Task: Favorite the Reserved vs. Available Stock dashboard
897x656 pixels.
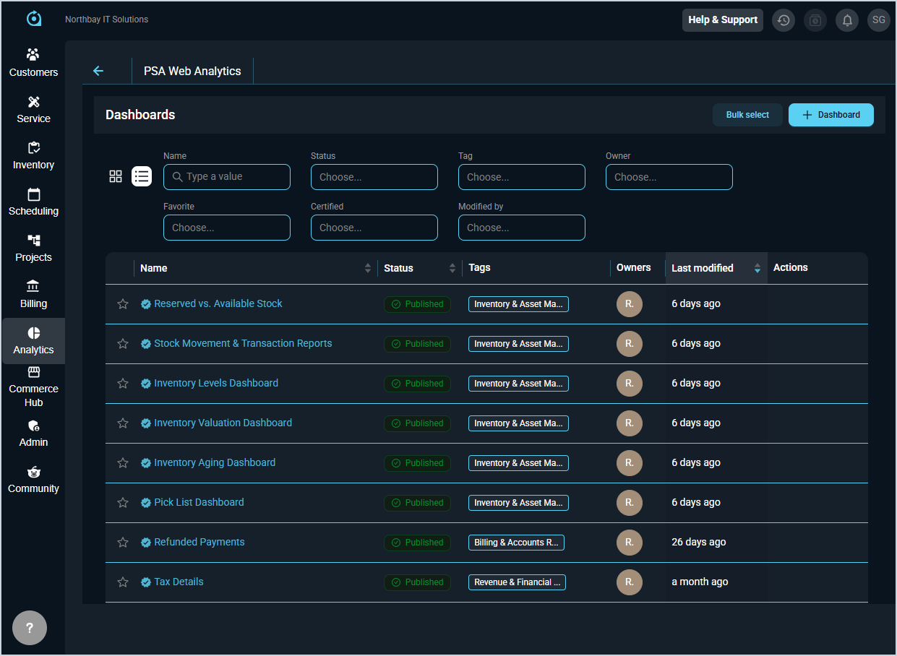Action: 123,304
